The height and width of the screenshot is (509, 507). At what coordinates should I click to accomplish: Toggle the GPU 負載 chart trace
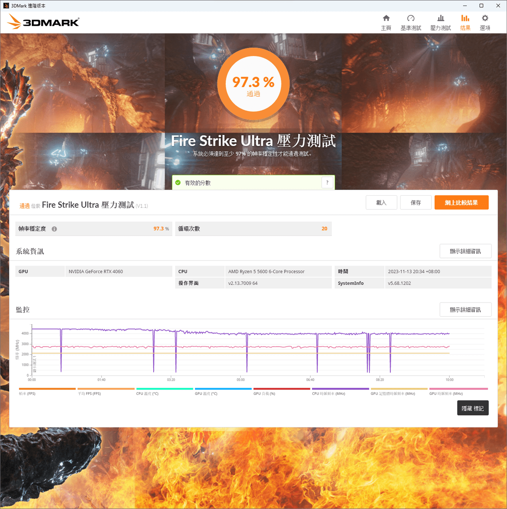pyautogui.click(x=282, y=391)
